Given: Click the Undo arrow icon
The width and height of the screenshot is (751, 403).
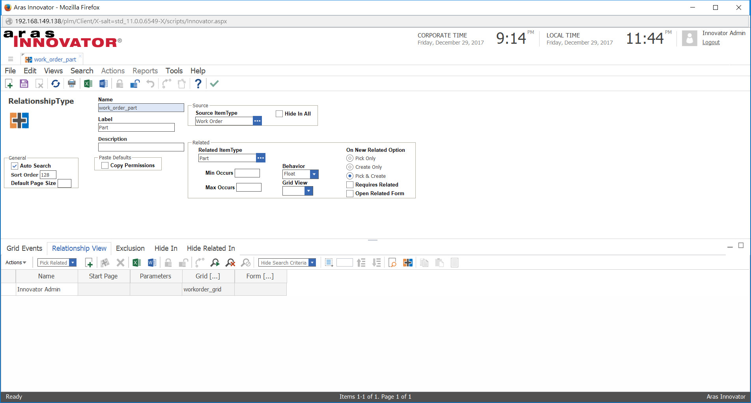Looking at the screenshot, I should click(150, 84).
